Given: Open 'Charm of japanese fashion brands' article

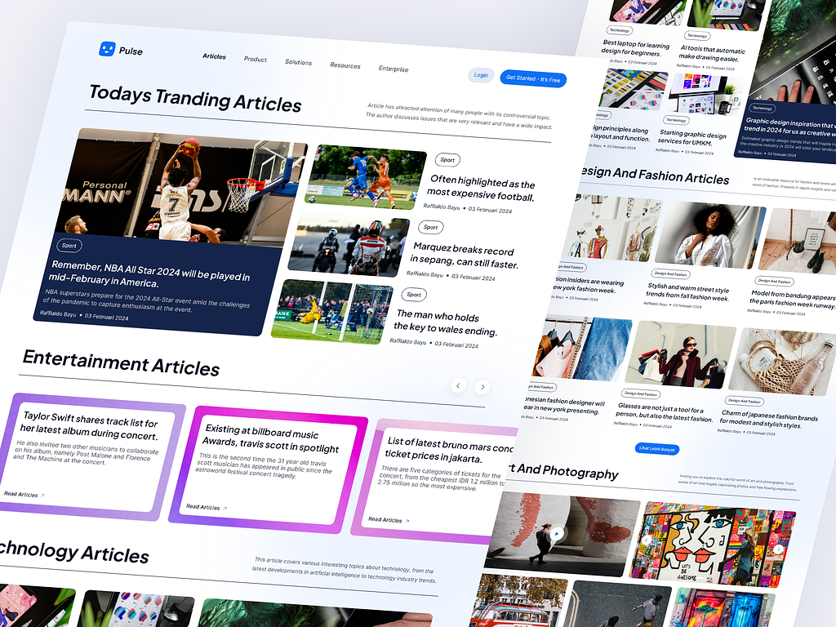Looking at the screenshot, I should click(x=769, y=420).
